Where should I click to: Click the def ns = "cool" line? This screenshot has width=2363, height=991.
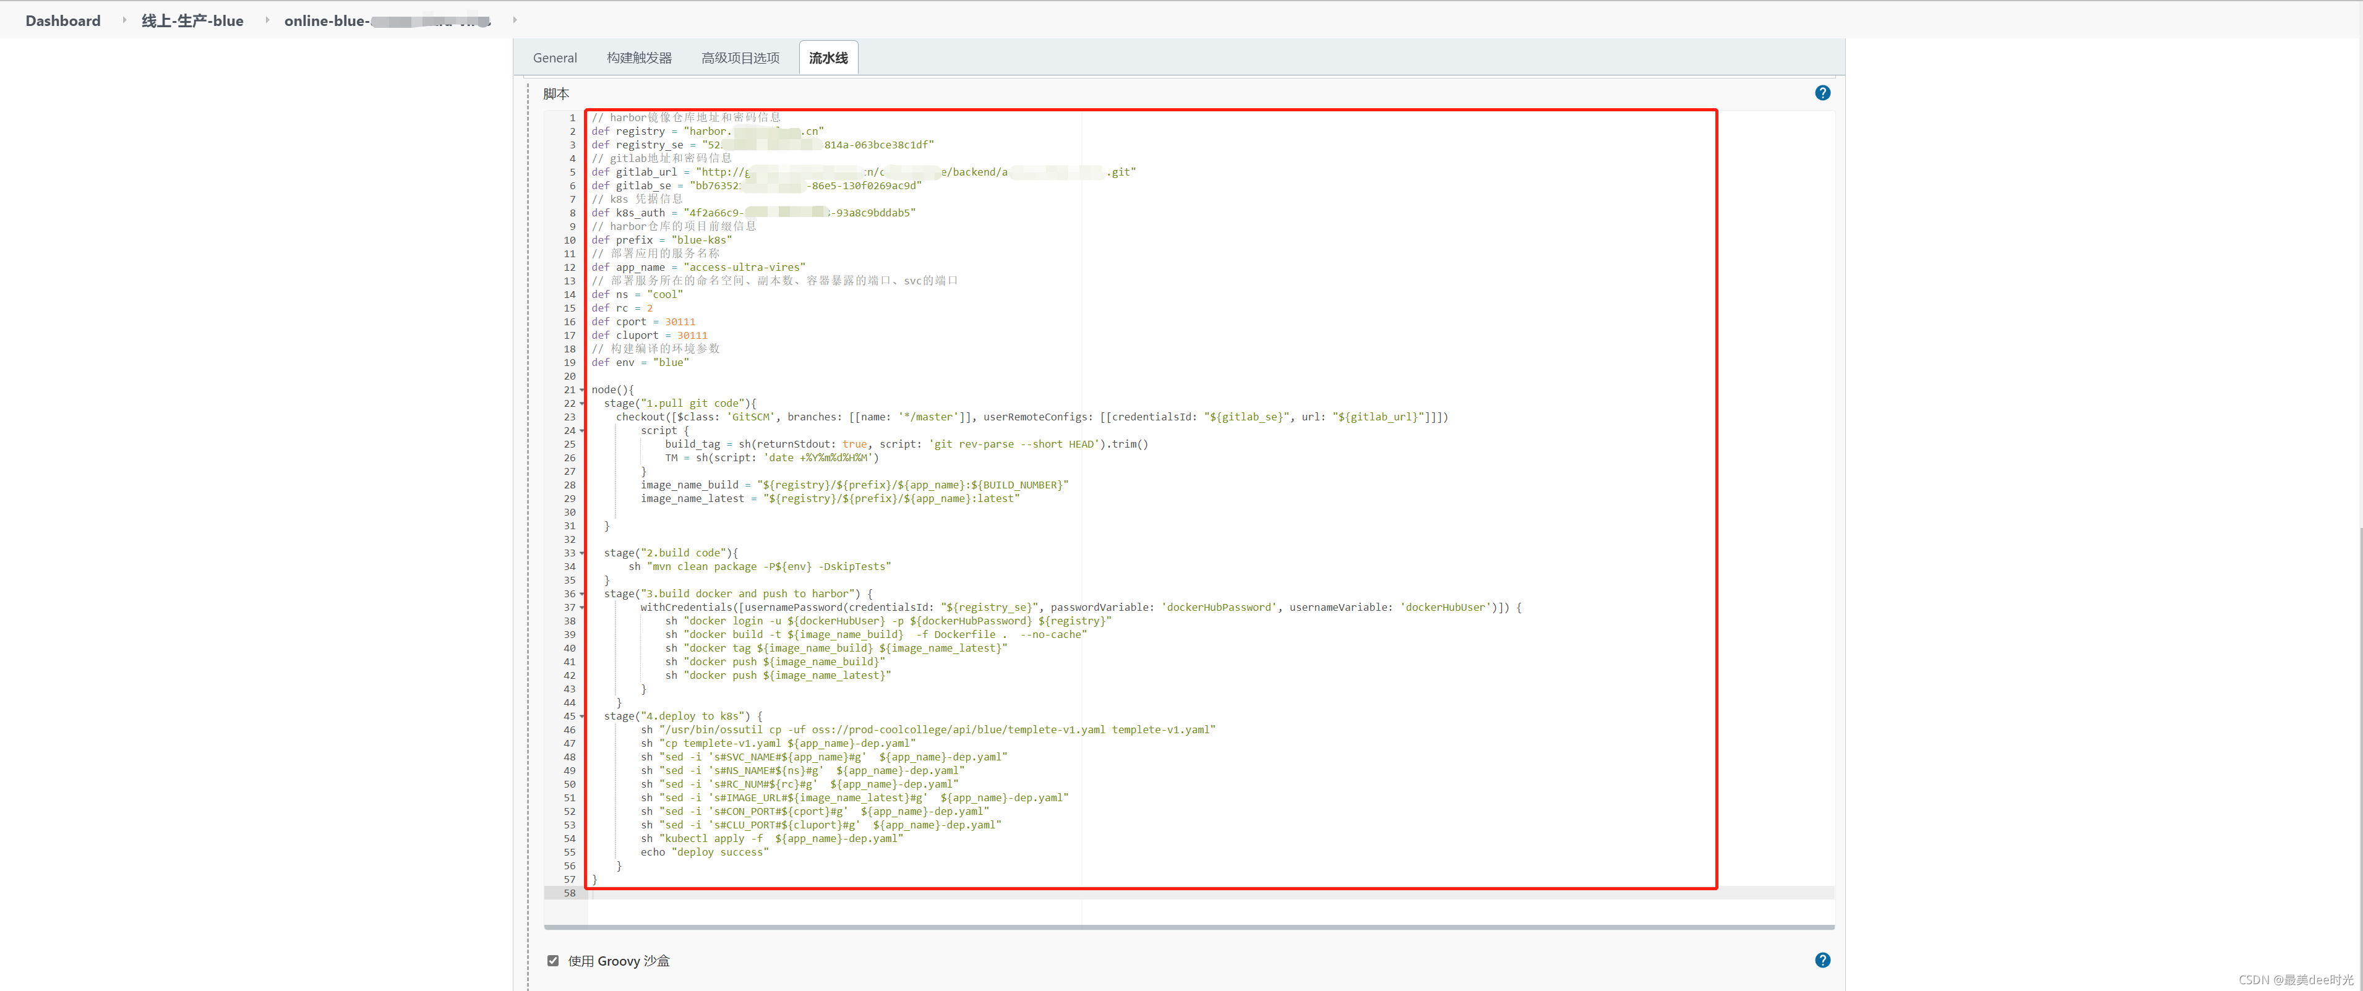click(x=637, y=294)
